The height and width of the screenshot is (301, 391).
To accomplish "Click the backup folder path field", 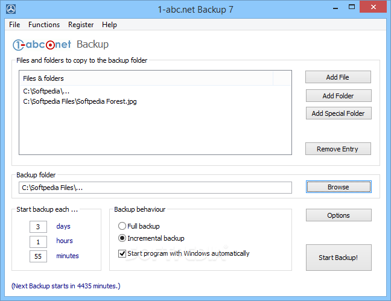I will (x=155, y=188).
